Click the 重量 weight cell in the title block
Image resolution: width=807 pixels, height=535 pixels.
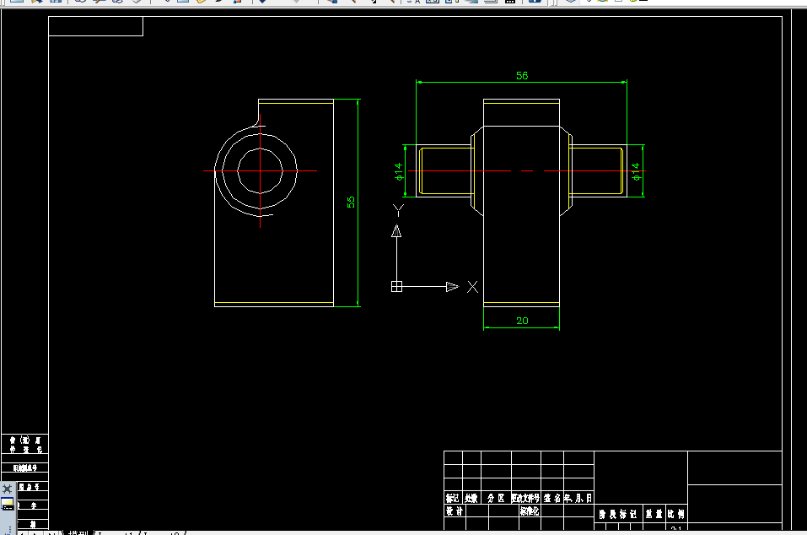point(654,514)
